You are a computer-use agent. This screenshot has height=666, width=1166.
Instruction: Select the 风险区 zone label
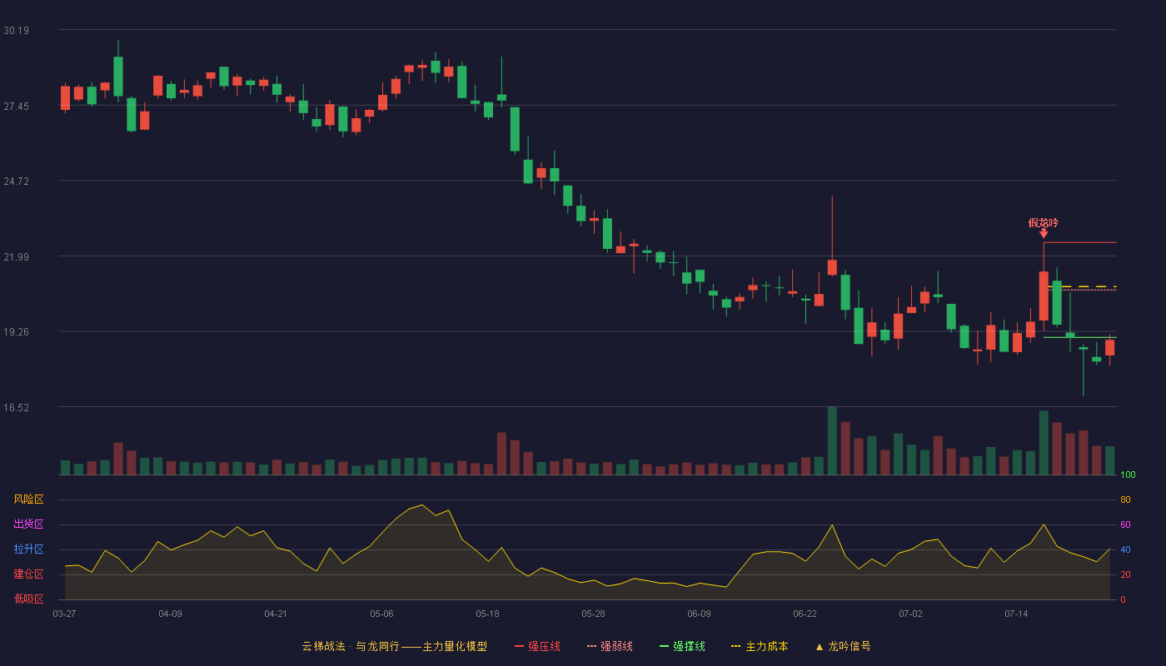coord(28,499)
